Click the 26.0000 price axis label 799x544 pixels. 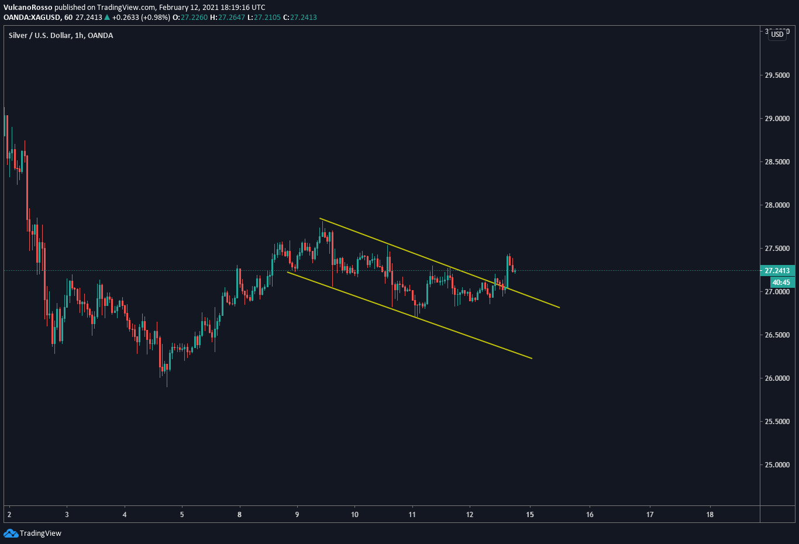(x=777, y=378)
